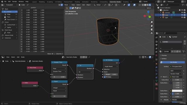
Task: Open the Add menu in node editor
Action: 18,57
